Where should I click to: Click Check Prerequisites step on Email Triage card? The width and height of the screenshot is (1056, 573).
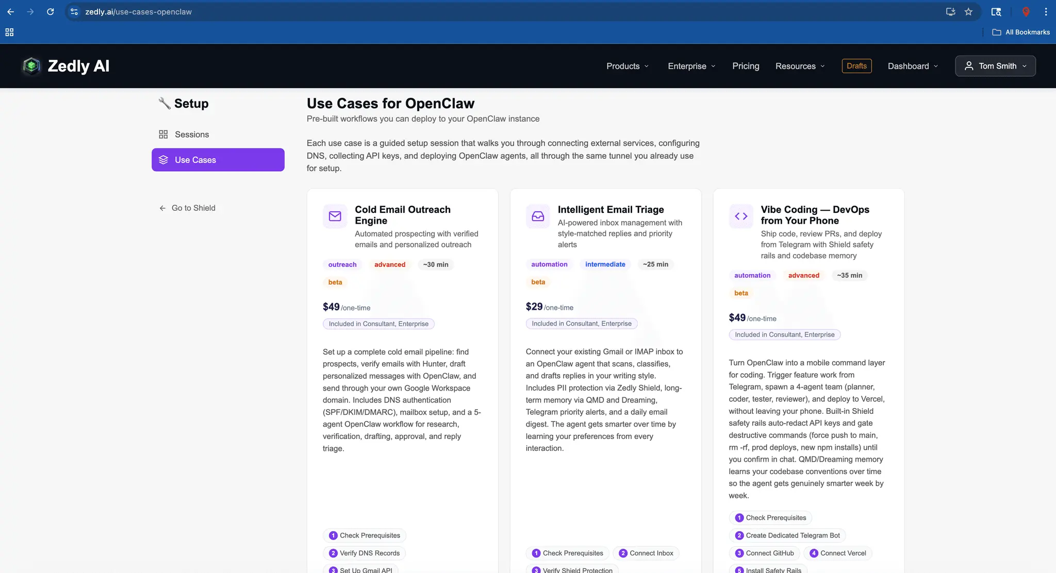pos(568,553)
